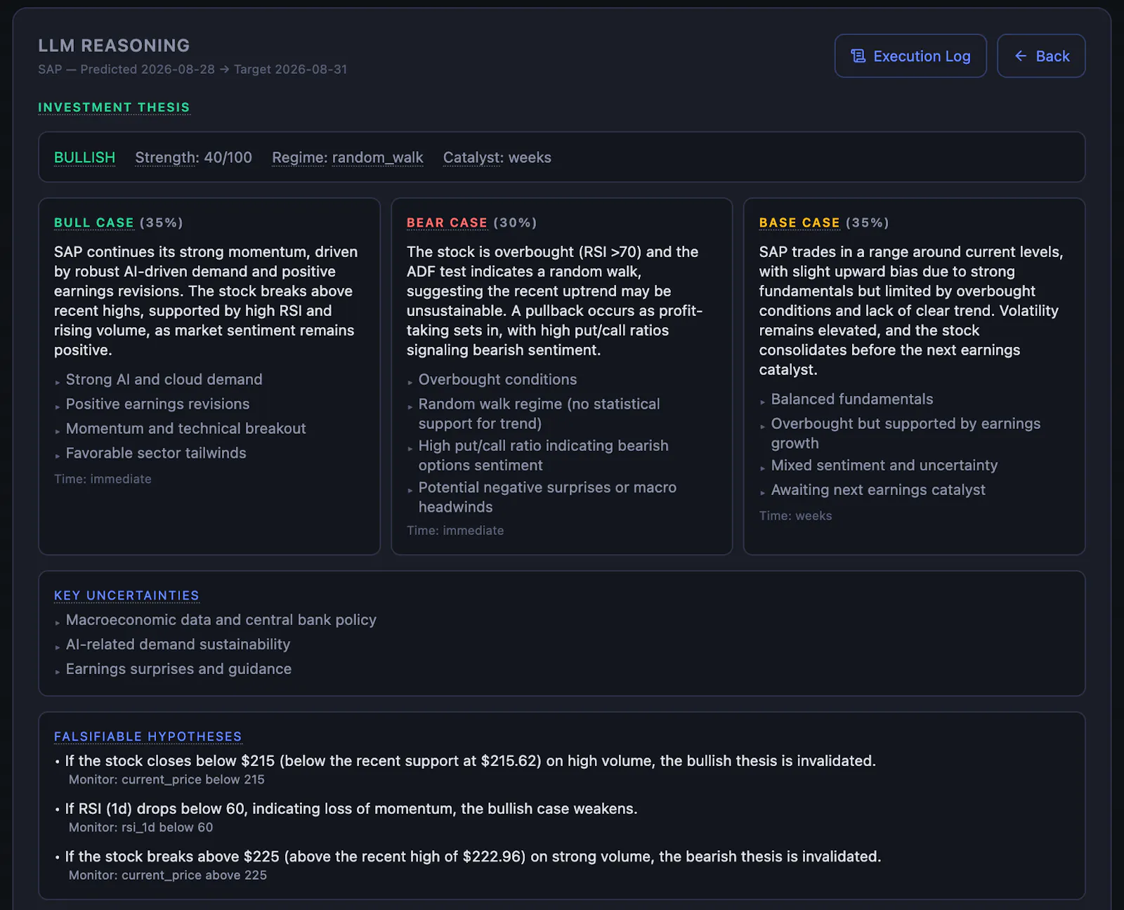Click the LLM Reasoning title

(x=114, y=46)
